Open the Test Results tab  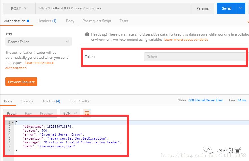point(80,101)
